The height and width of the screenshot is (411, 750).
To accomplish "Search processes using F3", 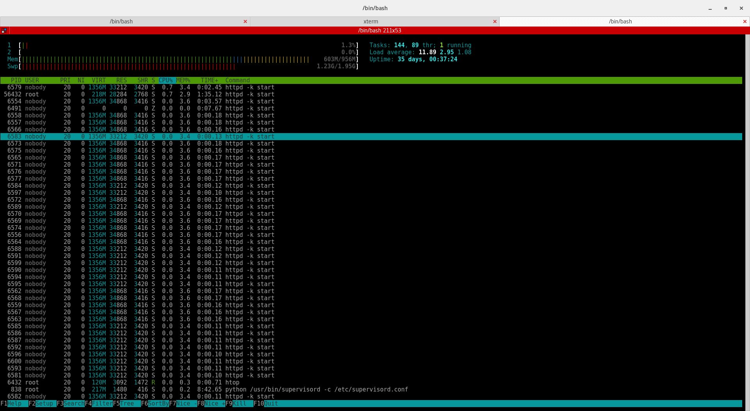I will point(70,404).
